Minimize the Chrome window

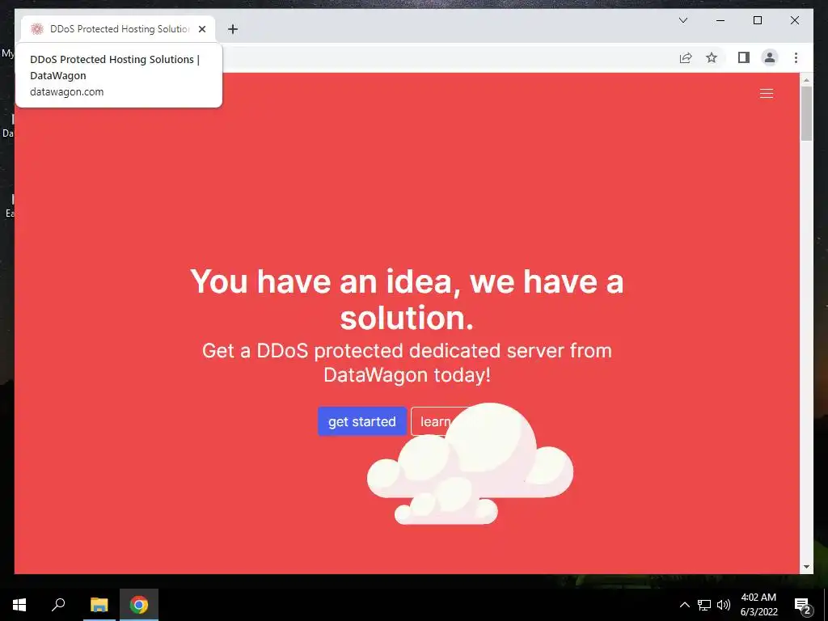click(720, 20)
